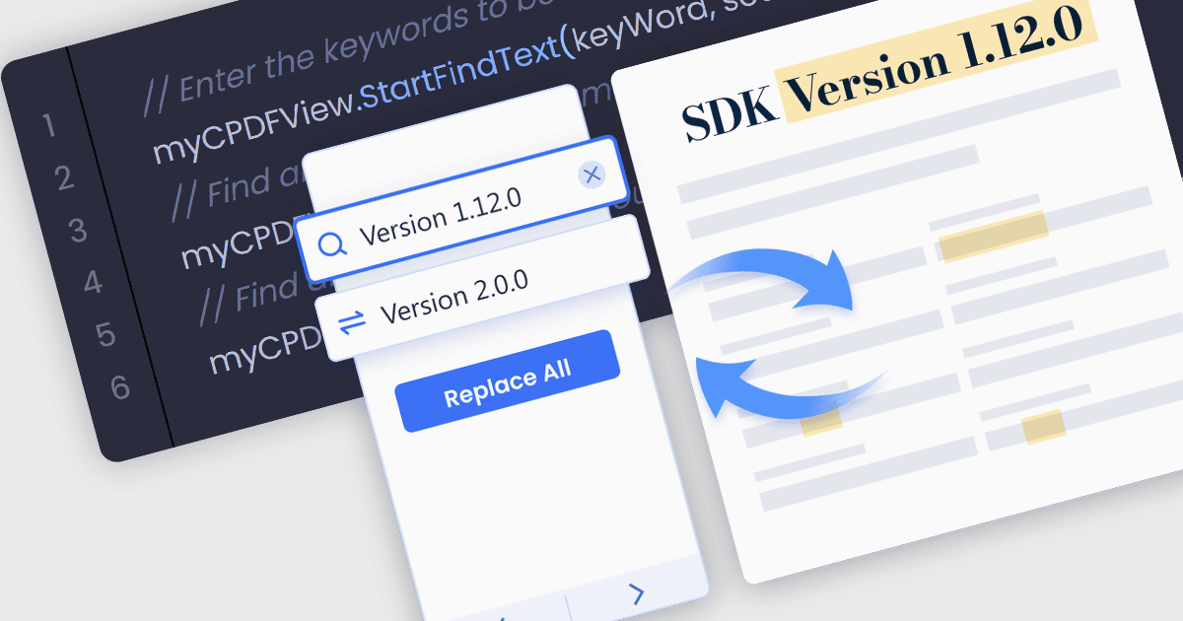Clear search text with the X icon
This screenshot has height=621, width=1183.
(x=591, y=175)
